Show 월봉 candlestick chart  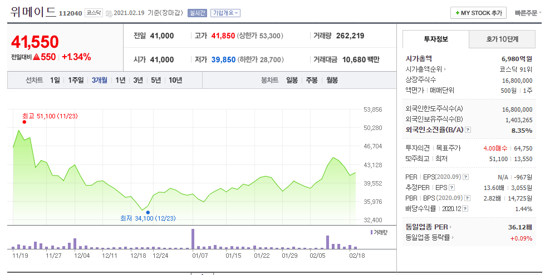332,80
